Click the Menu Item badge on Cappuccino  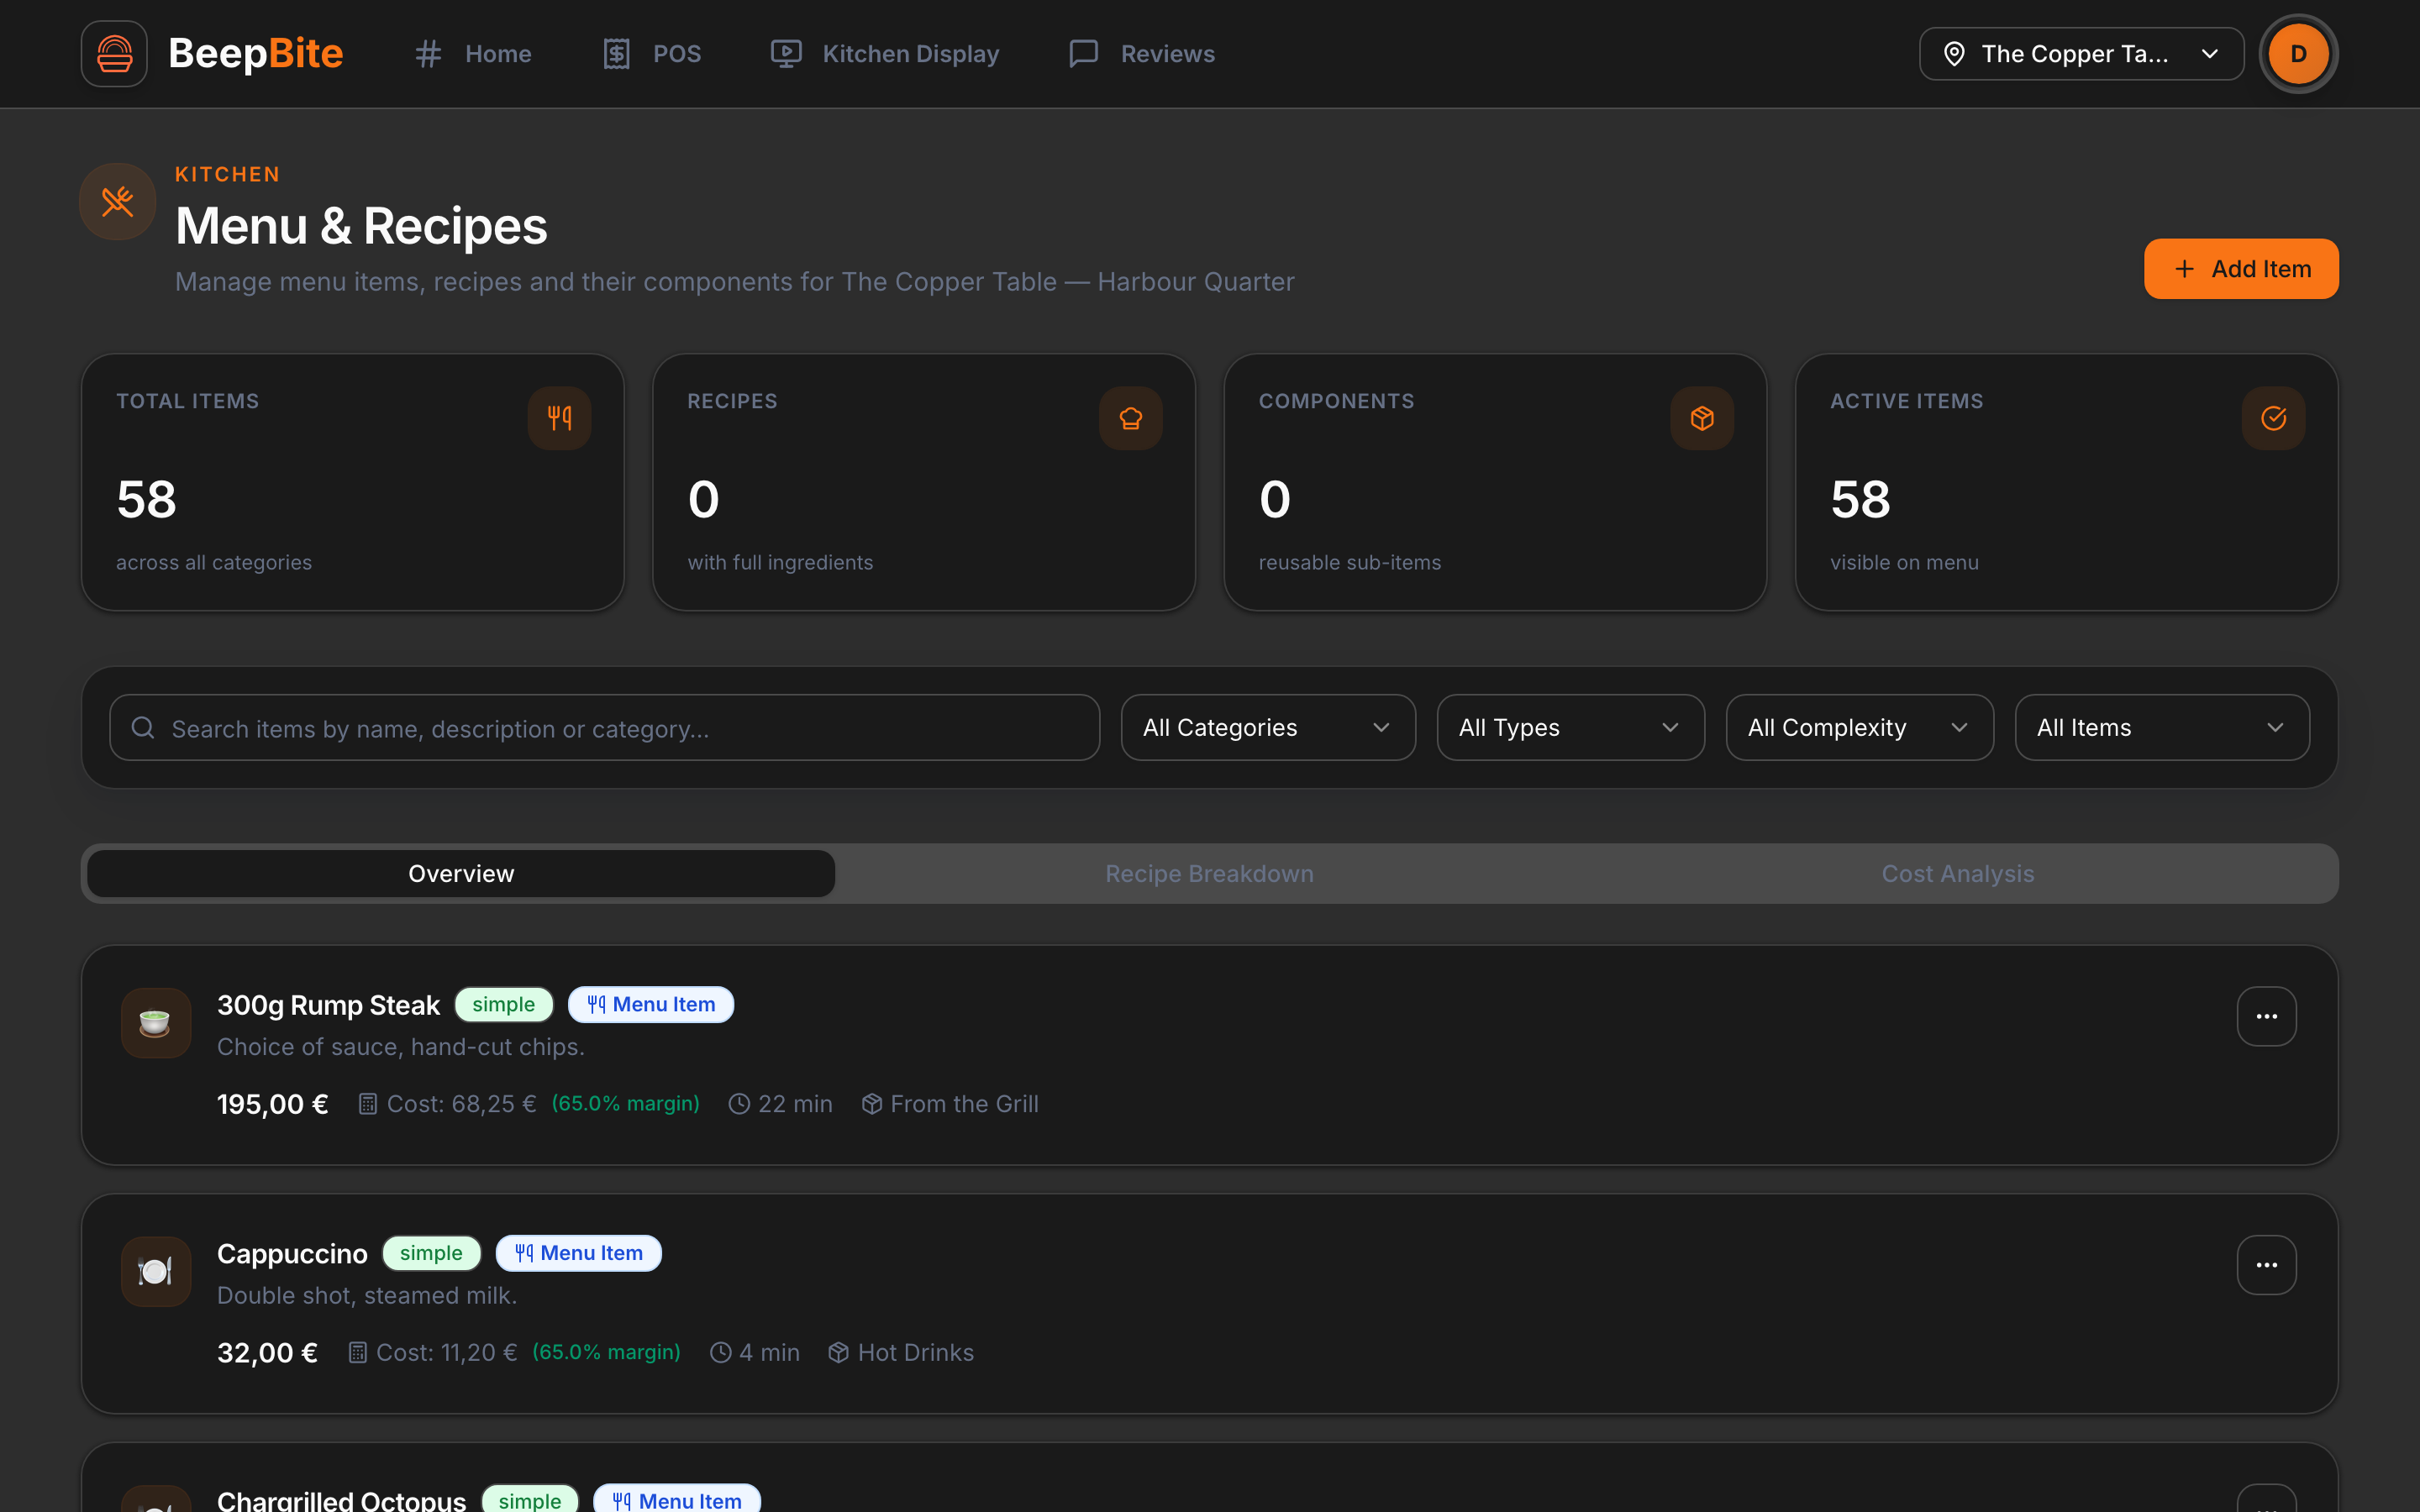pos(578,1254)
